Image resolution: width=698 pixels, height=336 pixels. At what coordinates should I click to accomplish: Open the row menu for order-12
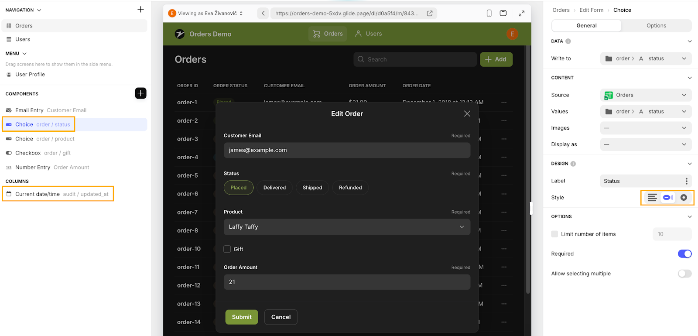coord(504,285)
